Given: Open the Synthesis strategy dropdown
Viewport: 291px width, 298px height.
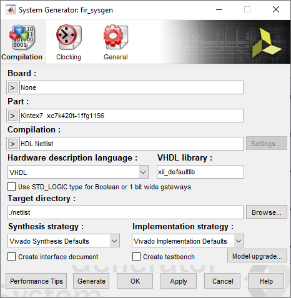Looking at the screenshot, I should (64, 241).
